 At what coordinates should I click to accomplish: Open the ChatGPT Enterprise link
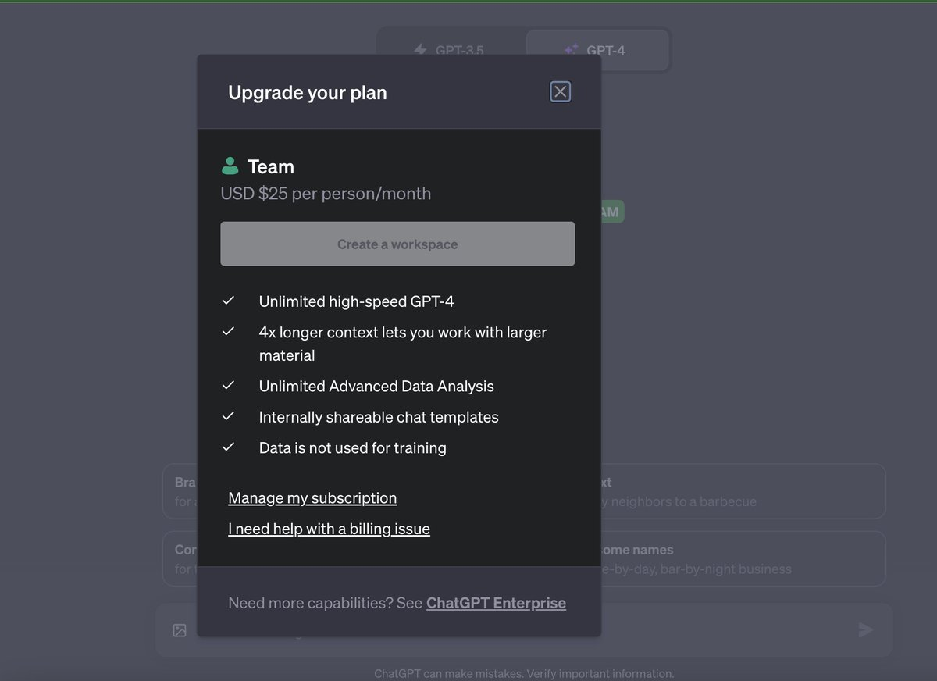tap(496, 603)
